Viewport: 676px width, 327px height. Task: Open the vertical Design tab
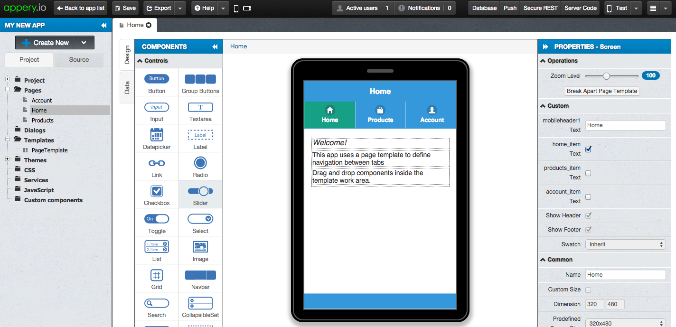click(127, 55)
